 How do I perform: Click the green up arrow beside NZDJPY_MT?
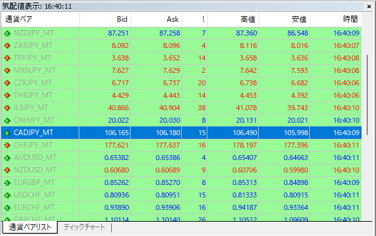pyautogui.click(x=7, y=33)
